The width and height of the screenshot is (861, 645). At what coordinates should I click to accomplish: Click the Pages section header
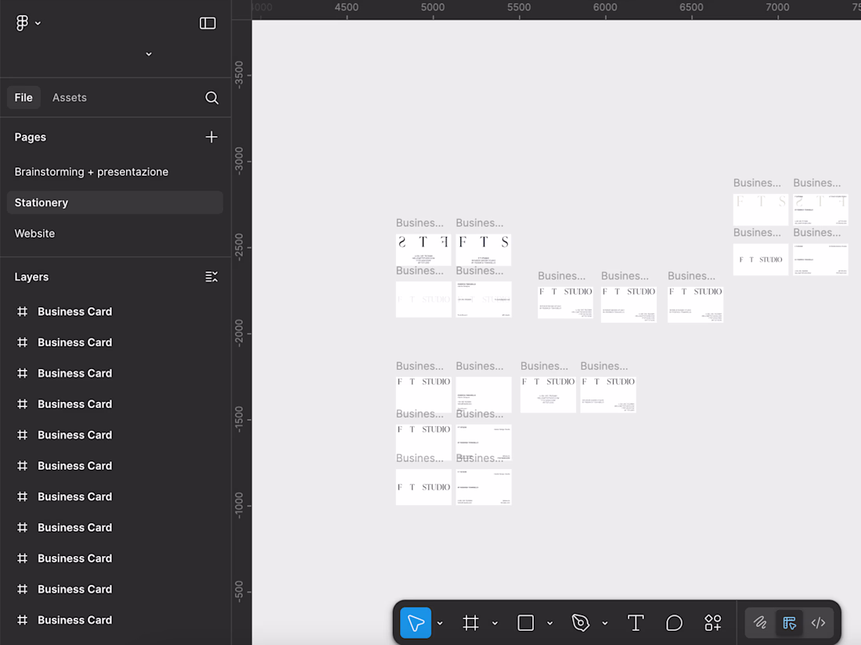point(31,137)
